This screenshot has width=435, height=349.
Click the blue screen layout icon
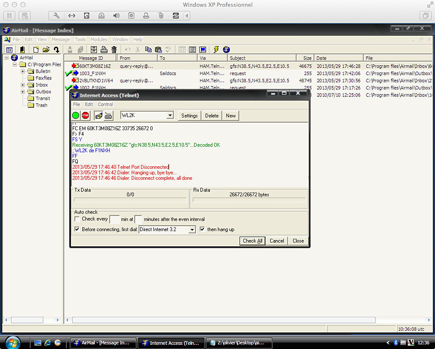tap(203, 50)
